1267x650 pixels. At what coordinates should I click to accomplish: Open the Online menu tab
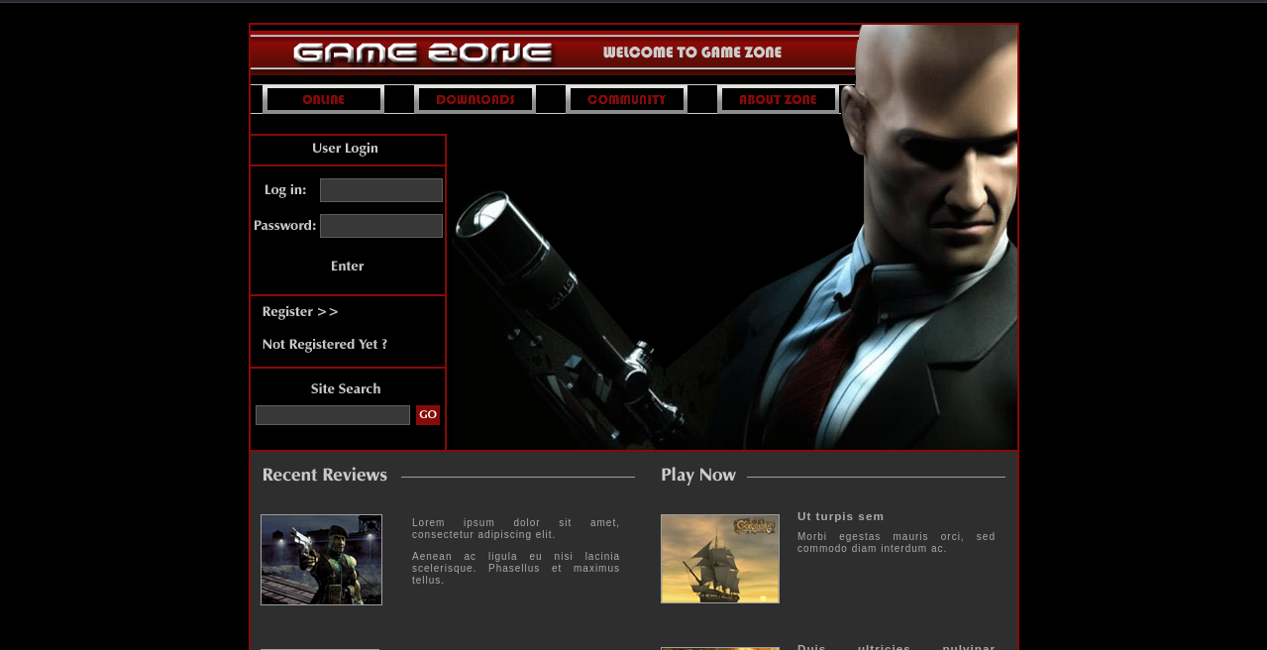point(324,99)
